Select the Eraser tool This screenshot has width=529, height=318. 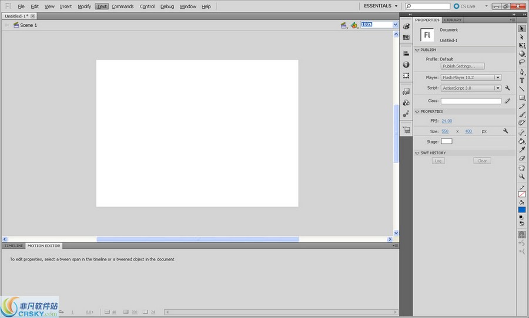[521, 158]
